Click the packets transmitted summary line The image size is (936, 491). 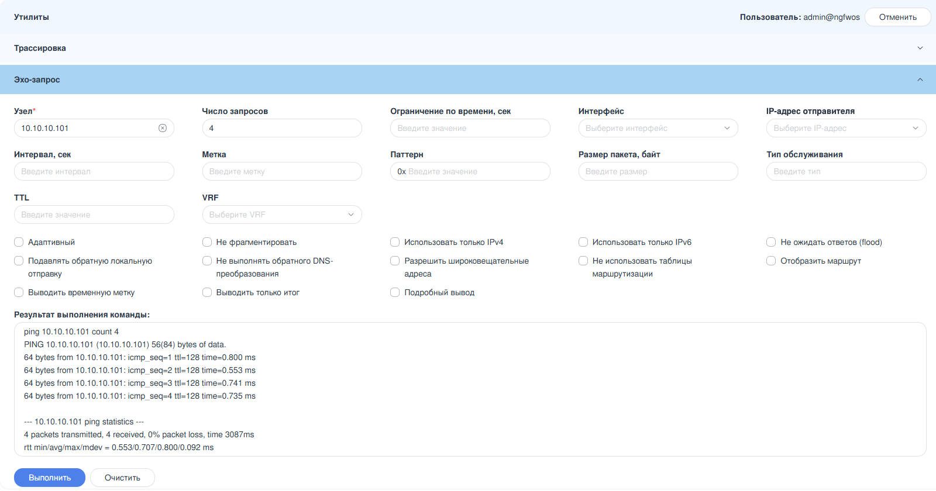click(139, 434)
